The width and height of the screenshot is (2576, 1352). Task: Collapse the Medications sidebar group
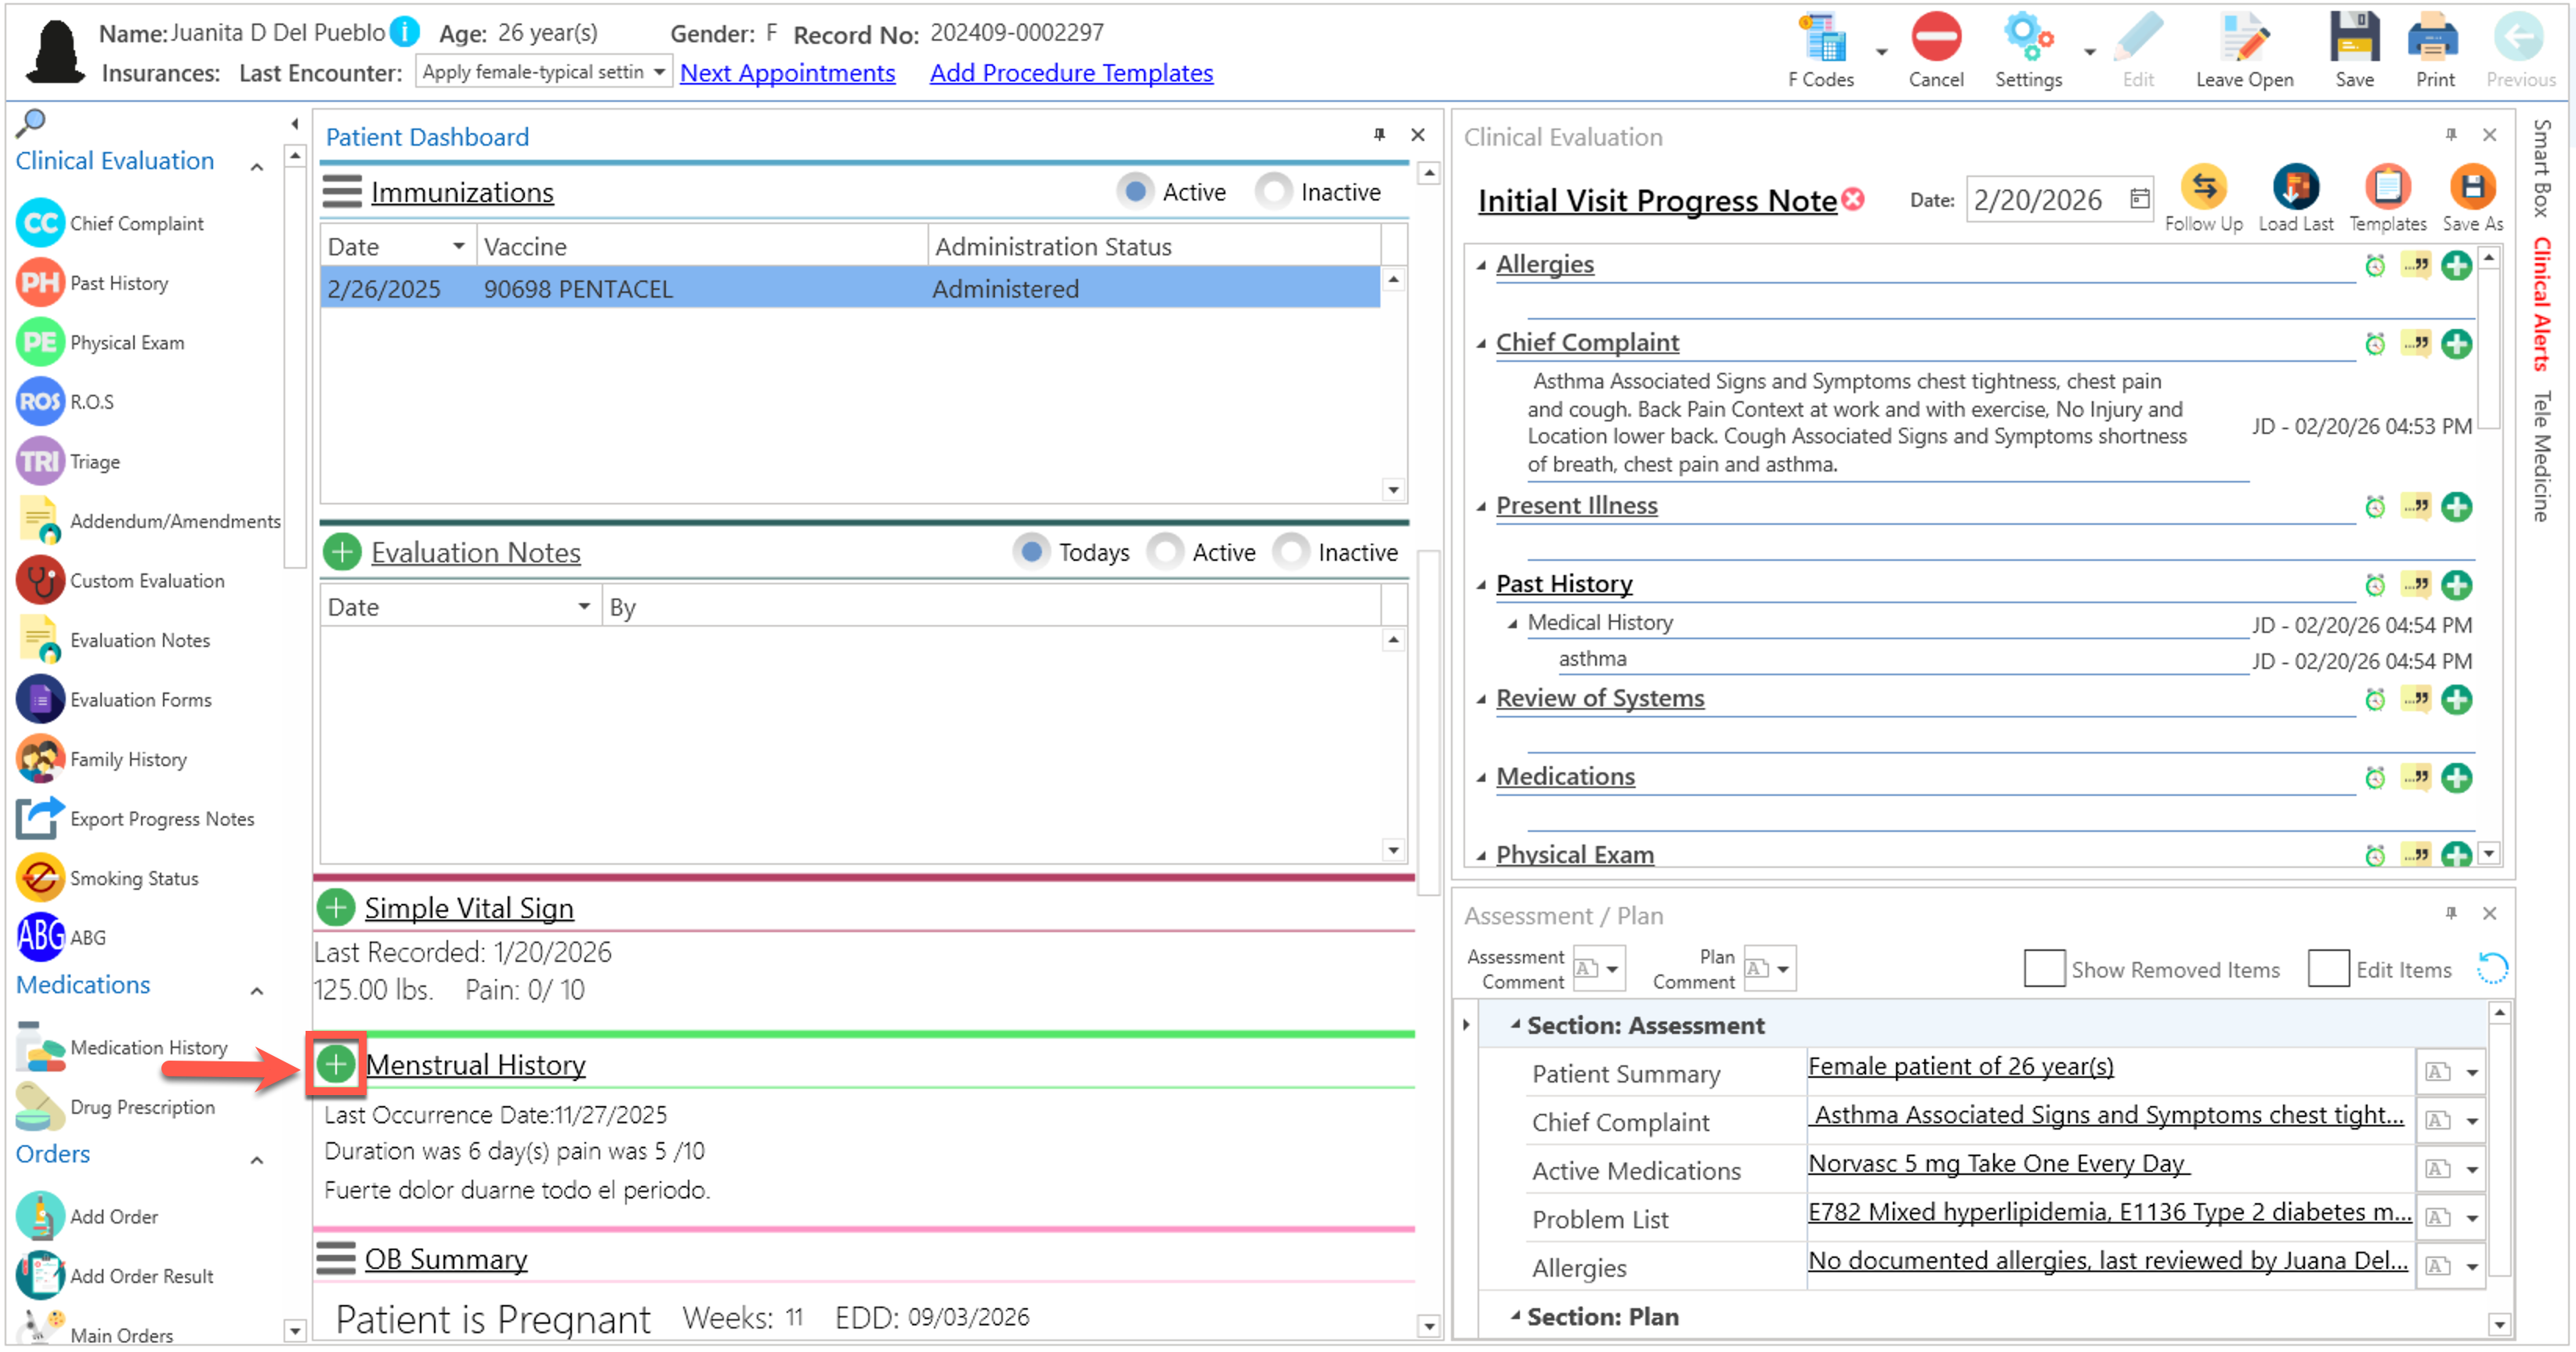click(x=257, y=992)
